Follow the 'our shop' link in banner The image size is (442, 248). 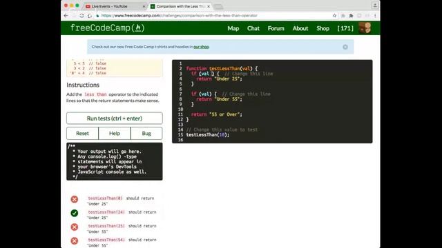point(201,47)
